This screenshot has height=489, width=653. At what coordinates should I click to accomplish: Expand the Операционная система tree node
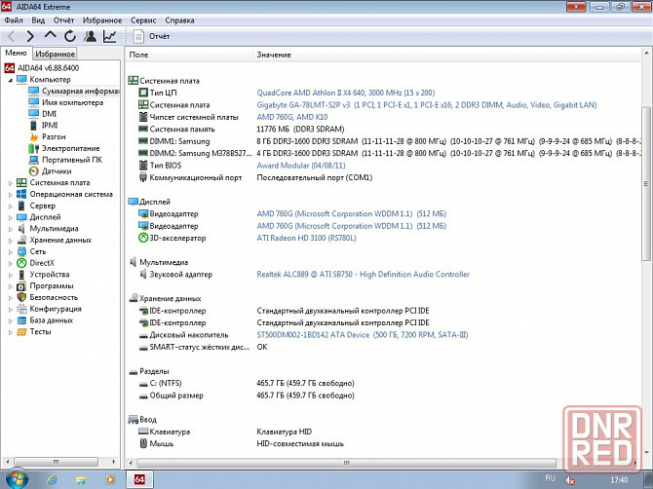[x=11, y=195]
